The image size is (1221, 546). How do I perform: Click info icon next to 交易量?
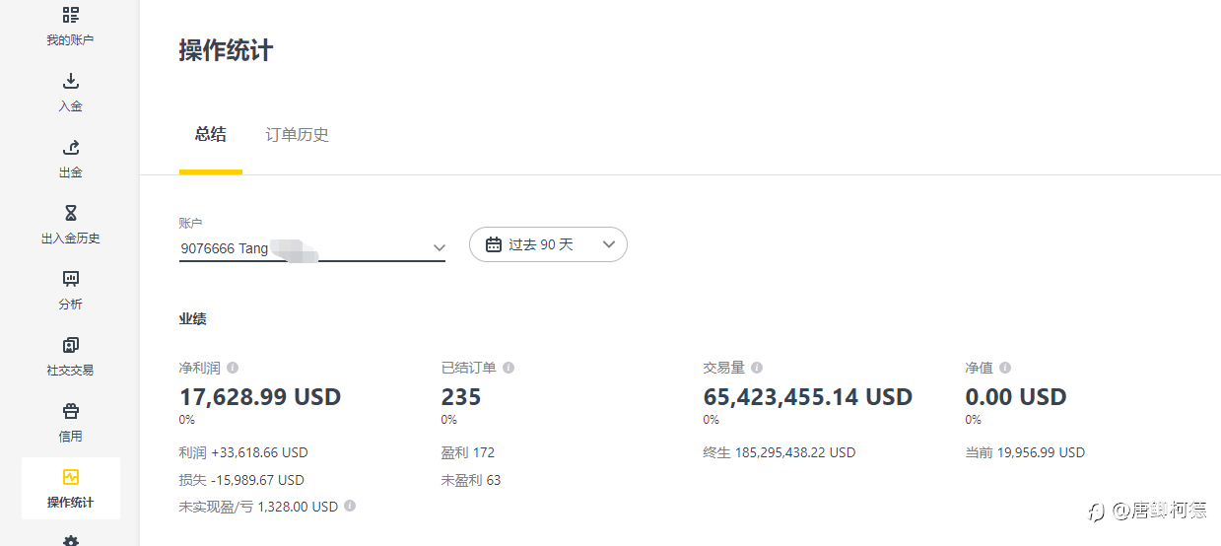click(757, 368)
